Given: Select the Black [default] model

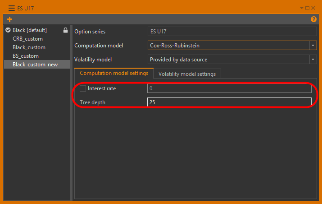Looking at the screenshot, I should [30, 30].
